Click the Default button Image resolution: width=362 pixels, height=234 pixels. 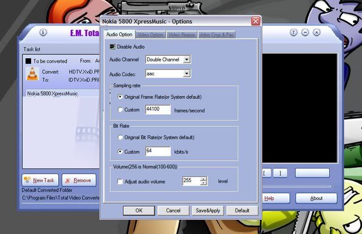pyautogui.click(x=242, y=210)
